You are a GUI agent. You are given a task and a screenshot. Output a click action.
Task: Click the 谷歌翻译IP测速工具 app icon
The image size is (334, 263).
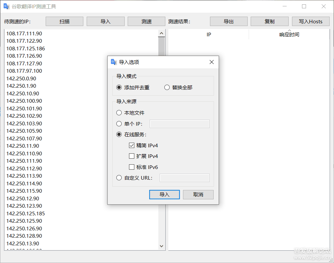pyautogui.click(x=7, y=6)
